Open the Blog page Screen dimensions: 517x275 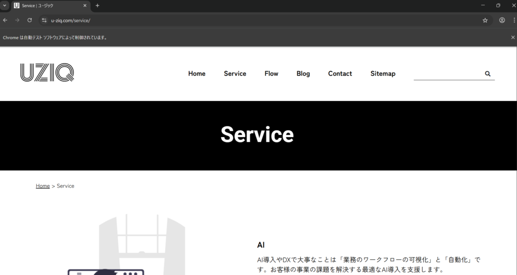(x=303, y=74)
